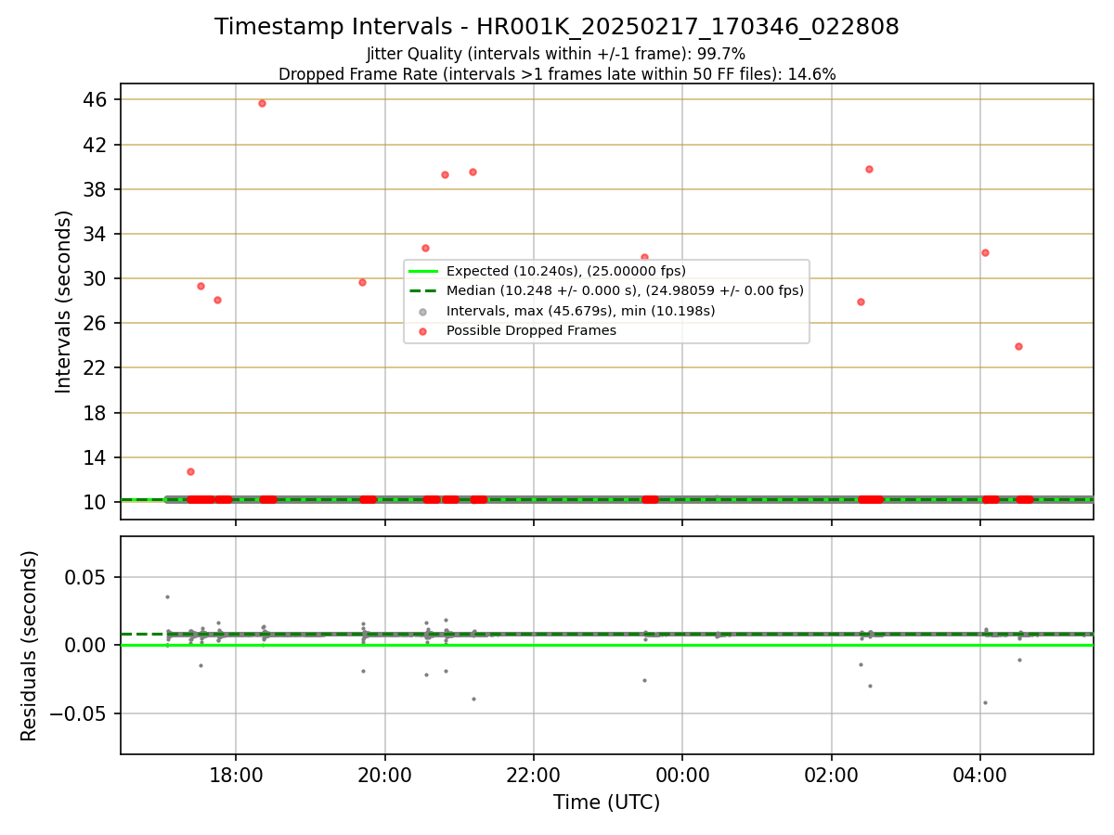Select the dropped-frame point near 13 seconds
Image resolution: width=1114 pixels, height=835 pixels.
point(190,471)
